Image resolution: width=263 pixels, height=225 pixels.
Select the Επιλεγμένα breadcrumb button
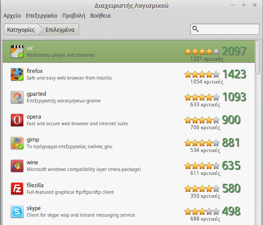[60, 29]
